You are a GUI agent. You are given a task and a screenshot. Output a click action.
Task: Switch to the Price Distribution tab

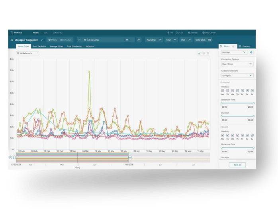click(74, 46)
